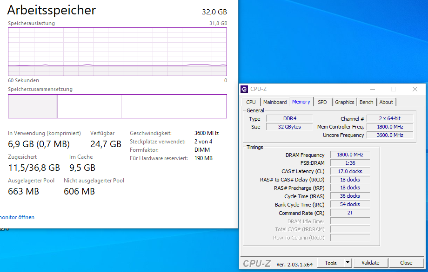Click the Arbeitsspeicher heading in Task Manager
Viewport: 428px width, 272px height.
tap(52, 10)
